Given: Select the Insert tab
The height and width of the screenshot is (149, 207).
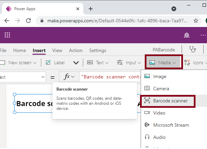Looking at the screenshot, I should point(39,50).
